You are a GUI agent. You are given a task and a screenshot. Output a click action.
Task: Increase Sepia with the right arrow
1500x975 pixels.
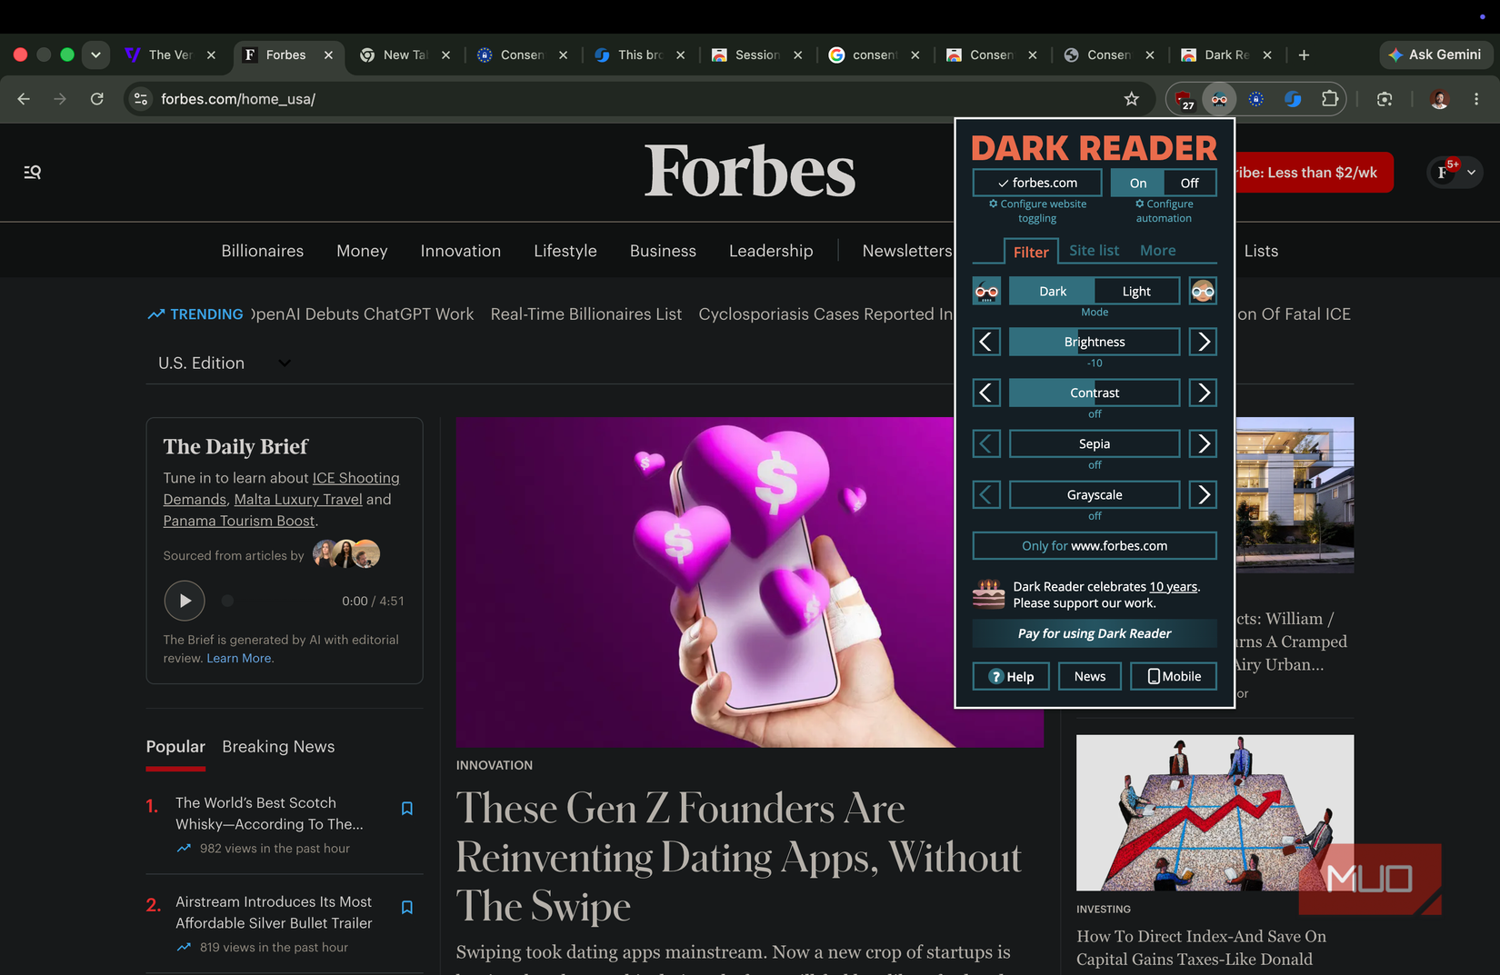pyautogui.click(x=1203, y=443)
